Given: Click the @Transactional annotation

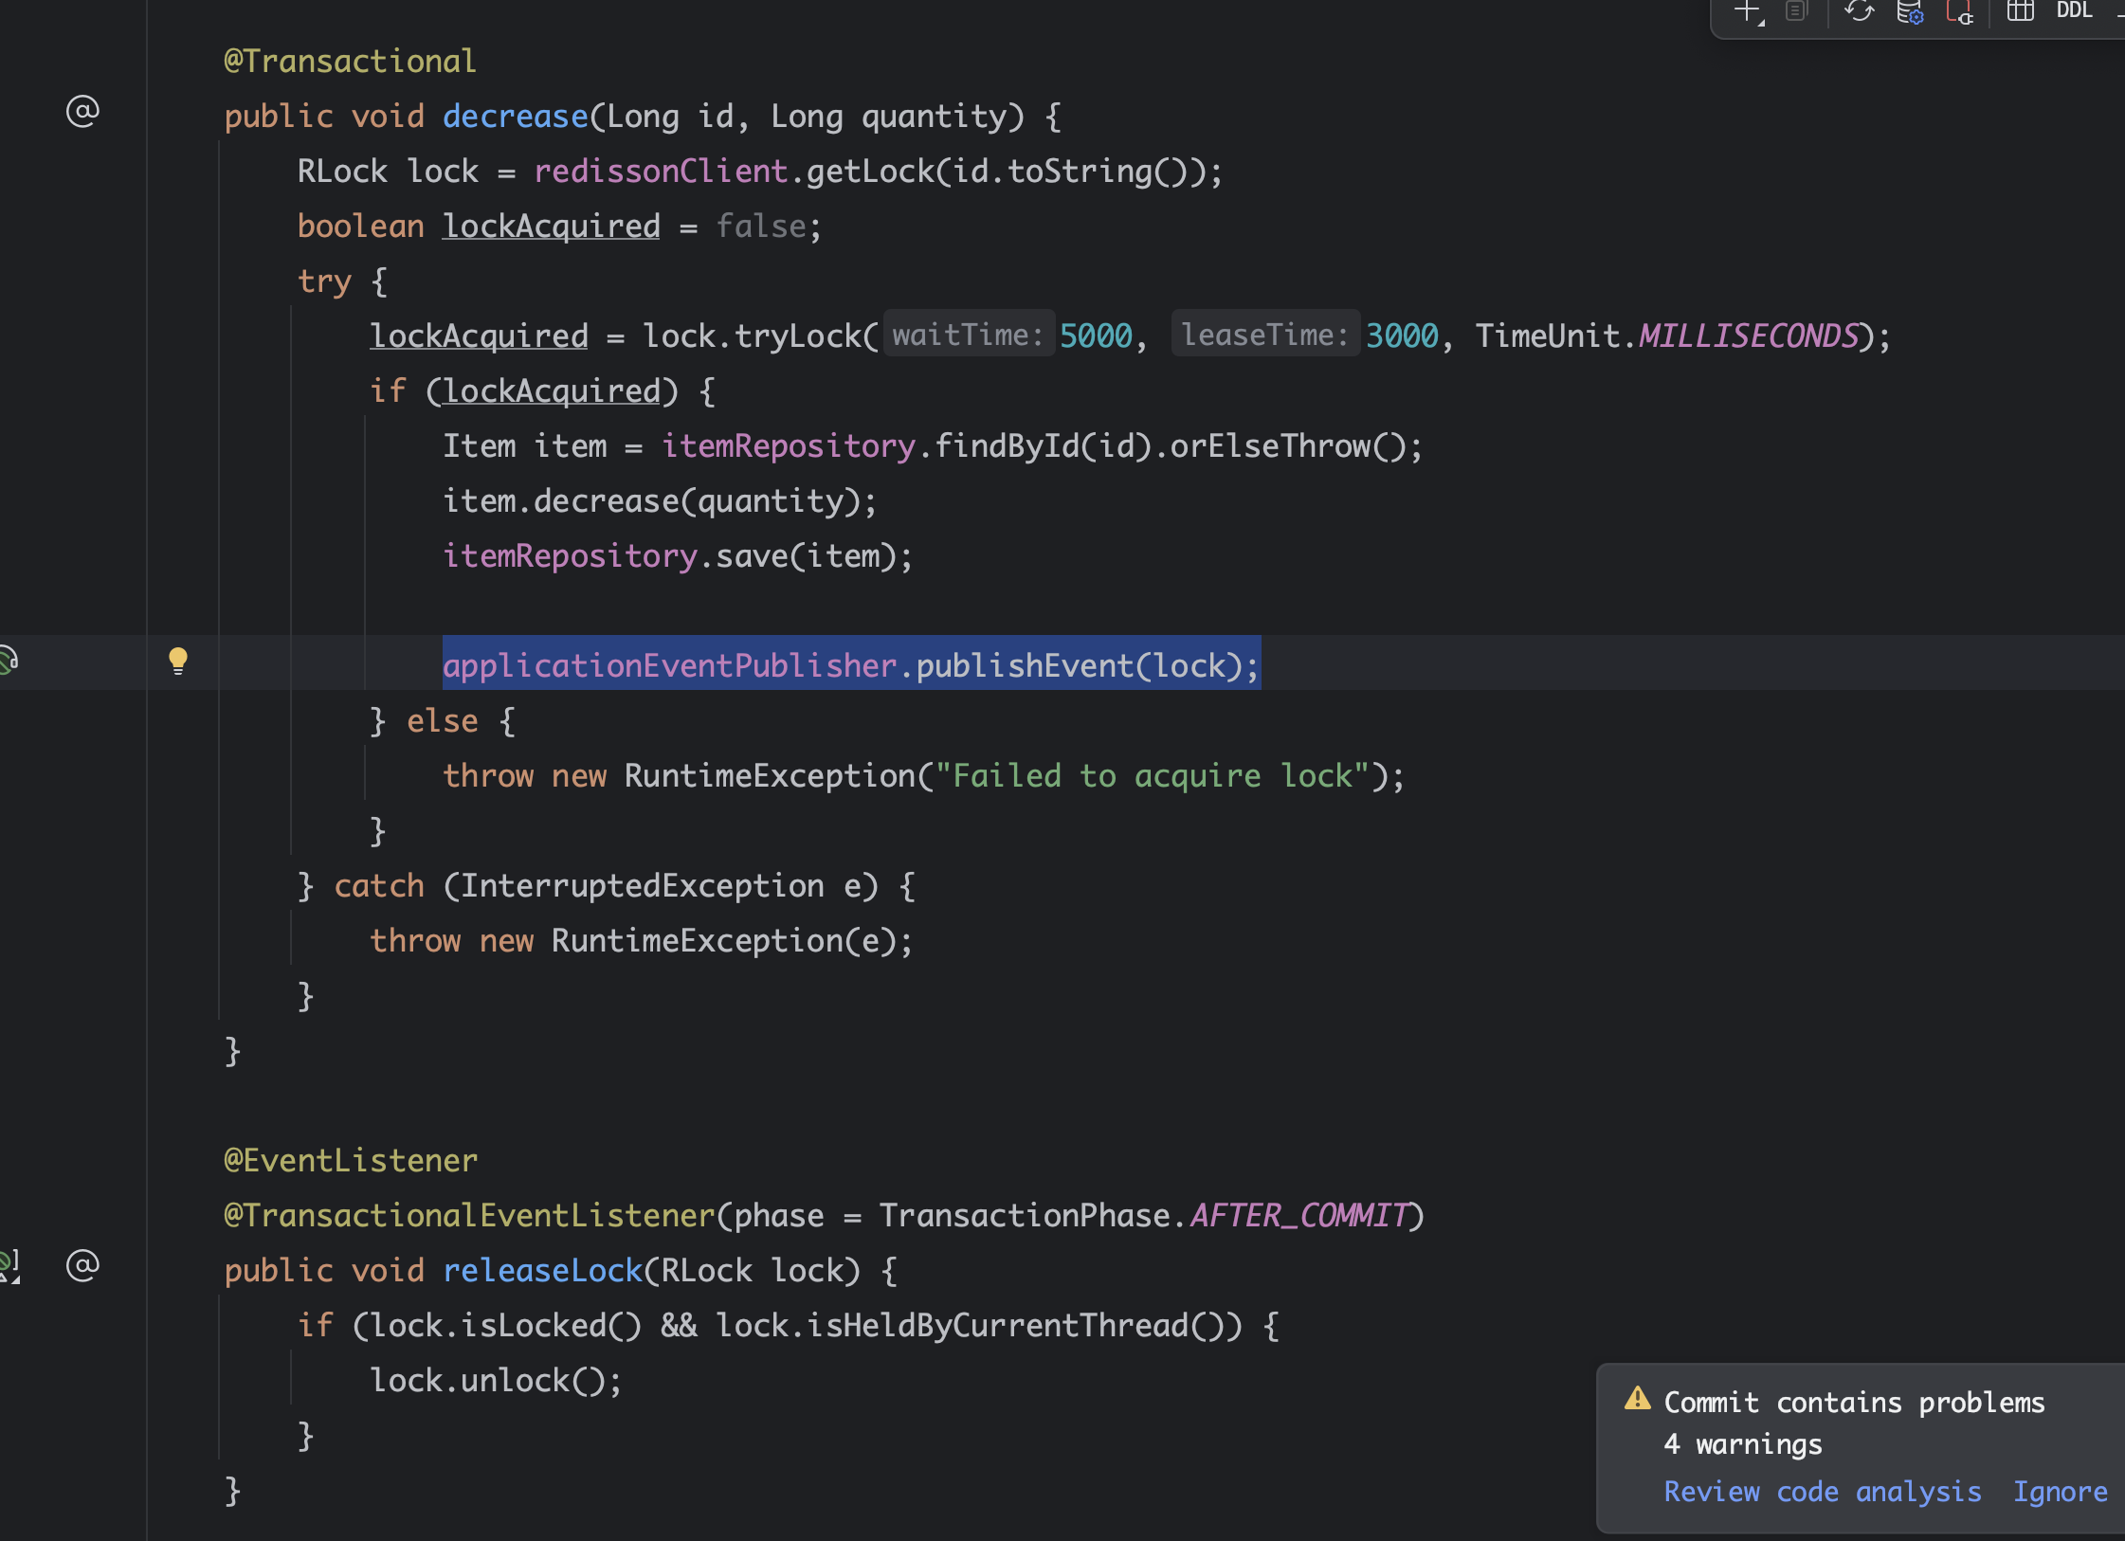Looking at the screenshot, I should click(350, 62).
